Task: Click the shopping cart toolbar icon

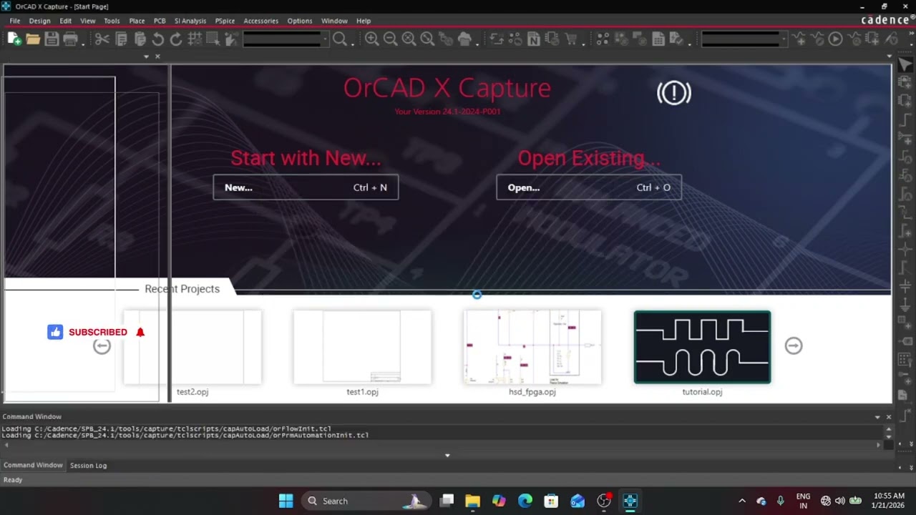Action: [571, 39]
